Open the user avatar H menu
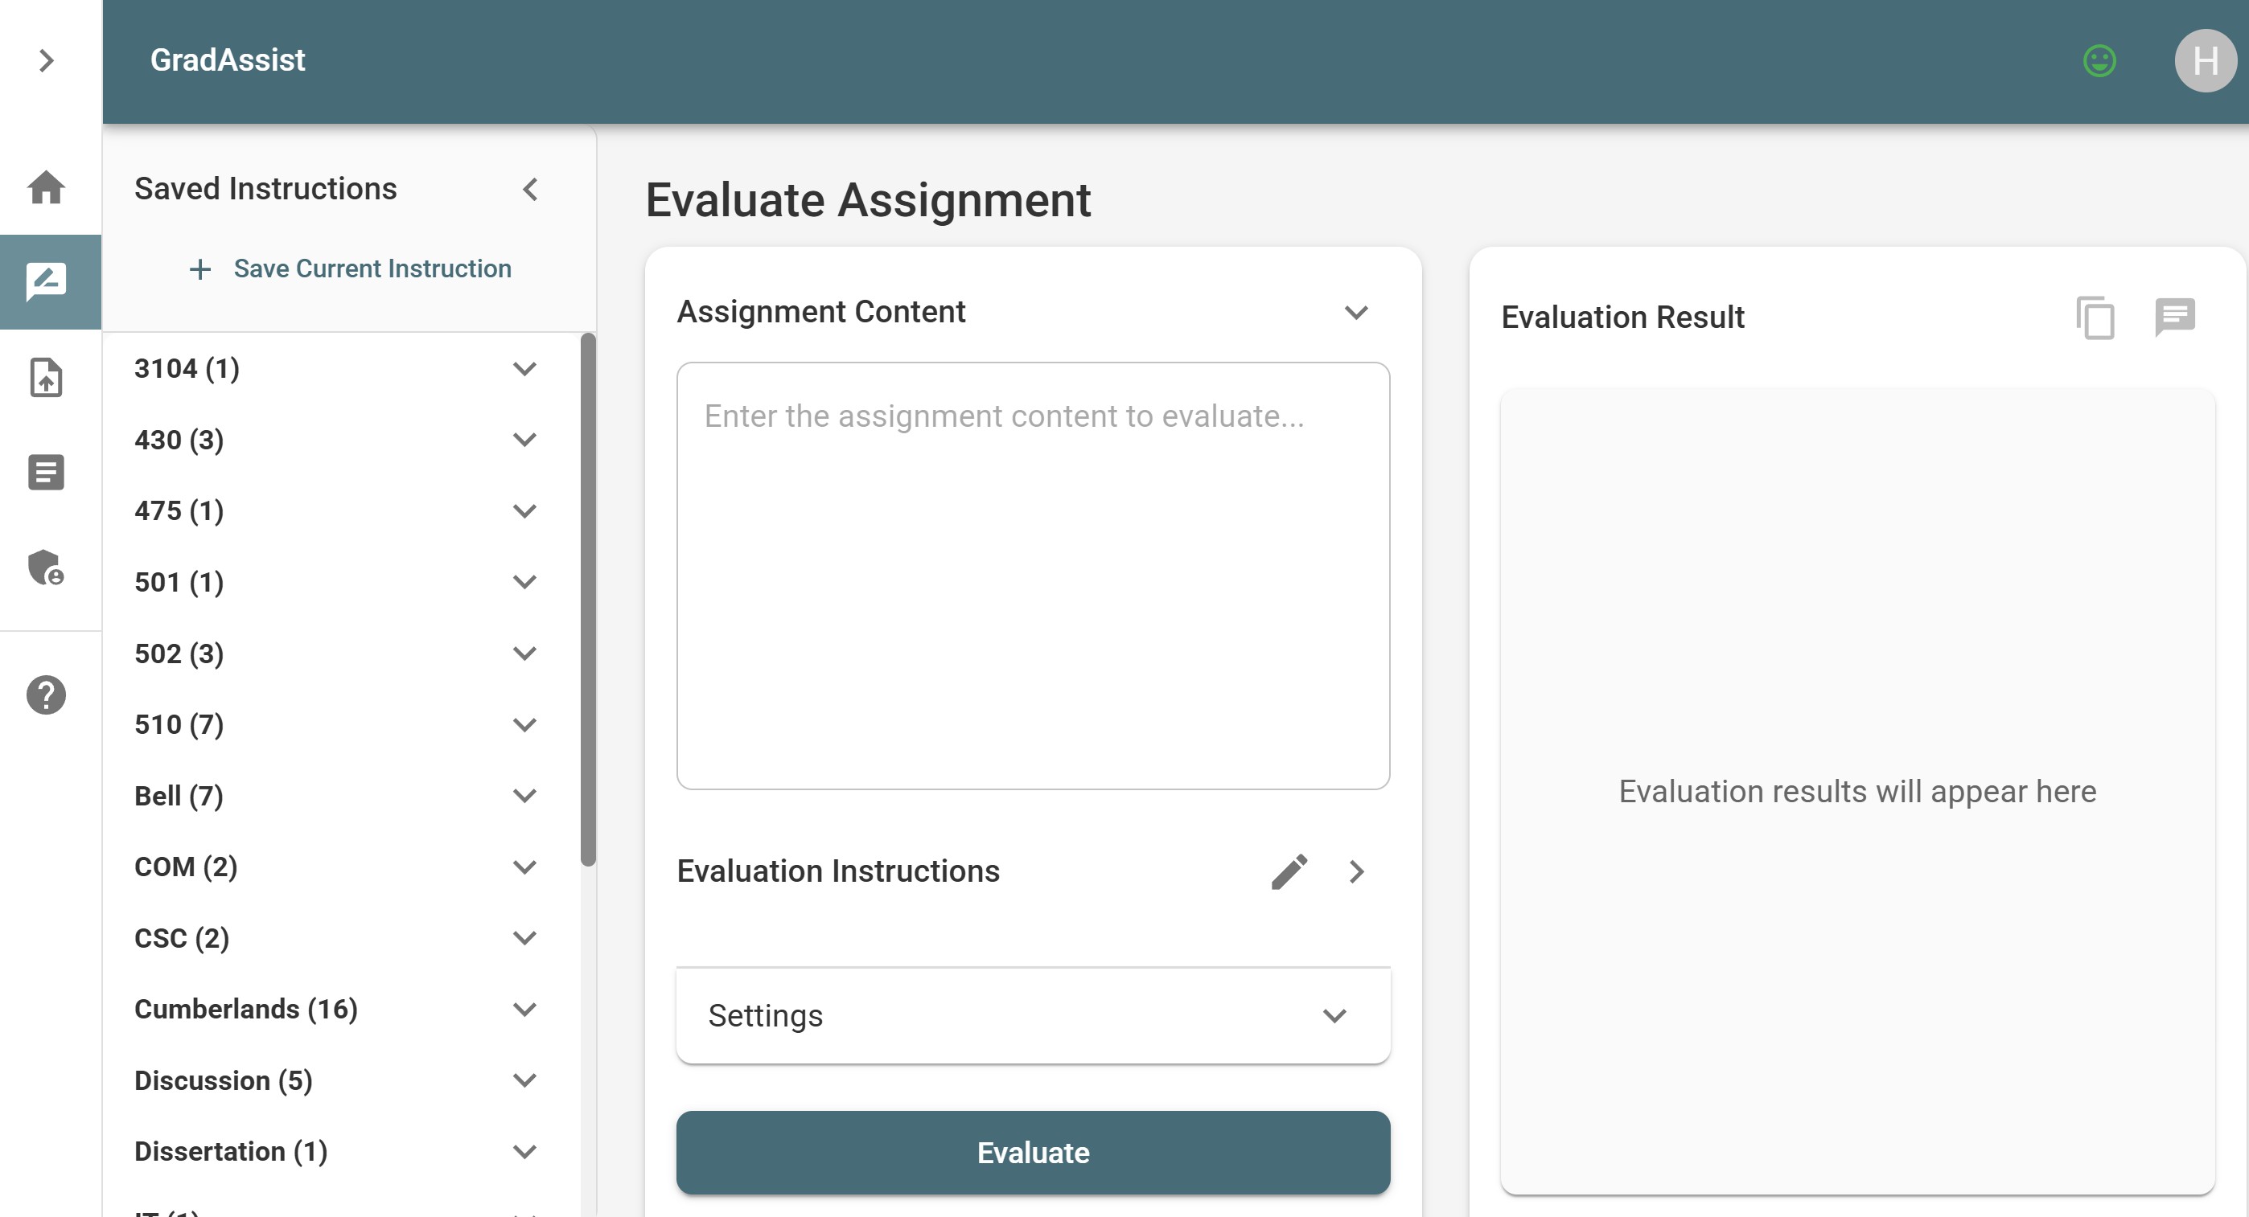The height and width of the screenshot is (1217, 2249). click(2205, 60)
